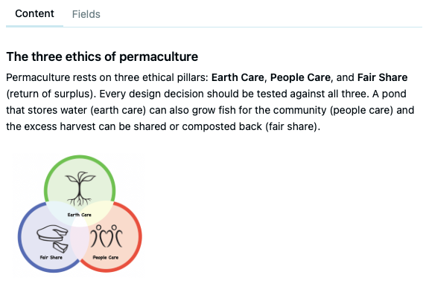The height and width of the screenshot is (298, 423).
Task: Click the blue circle border of the diagram
Action: coord(19,237)
